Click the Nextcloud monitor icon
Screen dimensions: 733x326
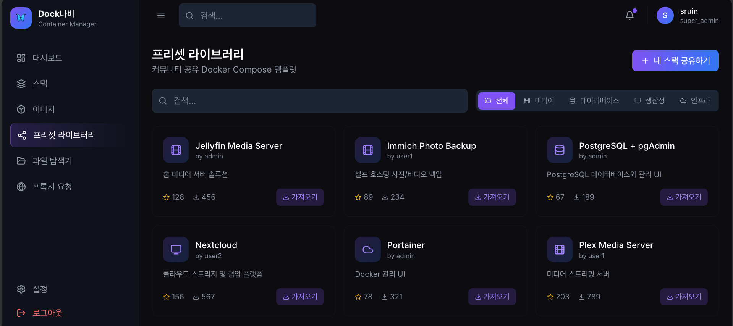176,250
